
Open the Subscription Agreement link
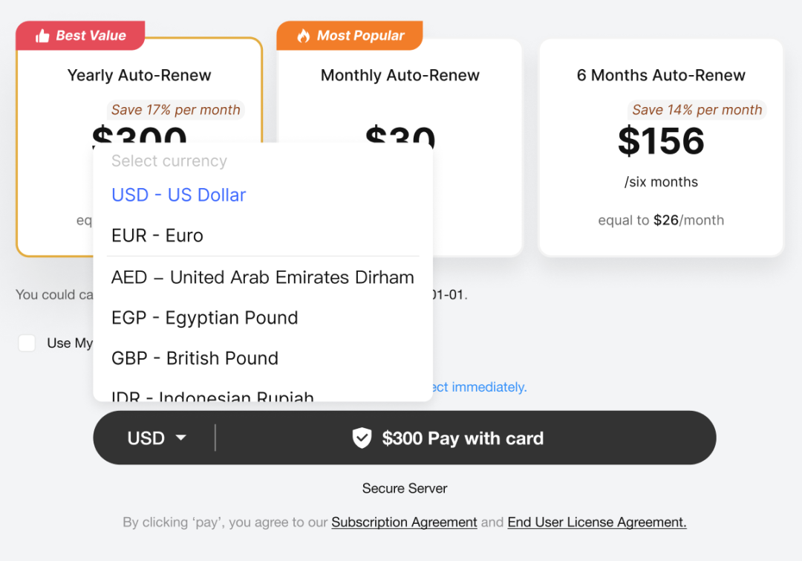404,522
